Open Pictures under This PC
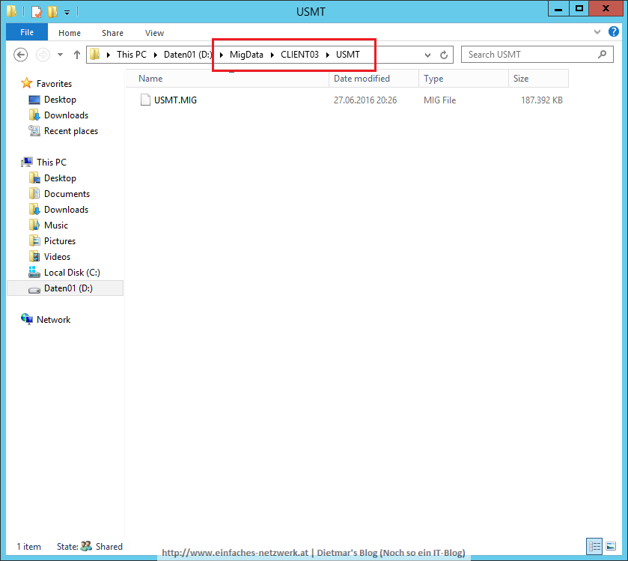Image resolution: width=628 pixels, height=561 pixels. pos(60,241)
